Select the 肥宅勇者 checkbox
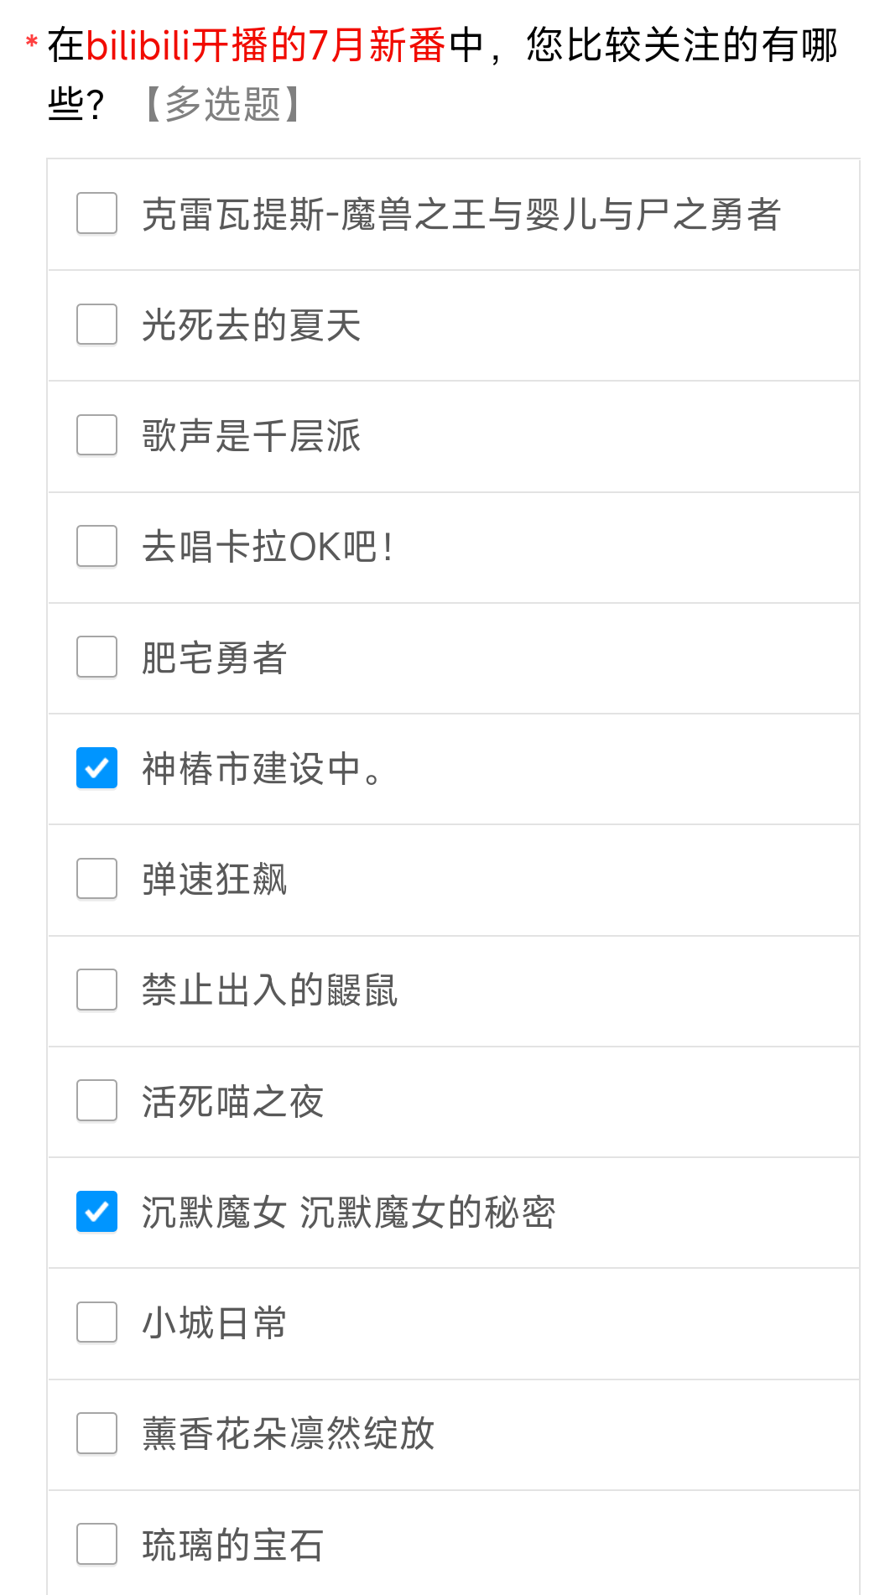The image size is (890, 1595). coord(96,657)
